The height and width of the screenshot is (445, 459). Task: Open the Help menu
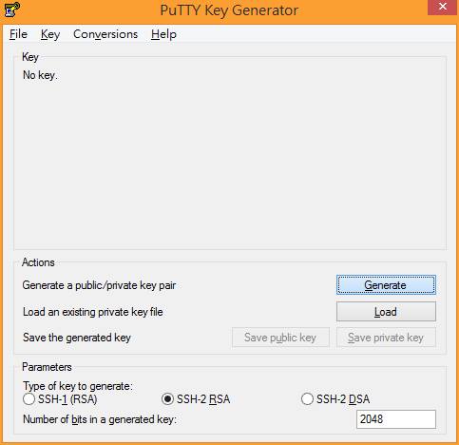(163, 34)
